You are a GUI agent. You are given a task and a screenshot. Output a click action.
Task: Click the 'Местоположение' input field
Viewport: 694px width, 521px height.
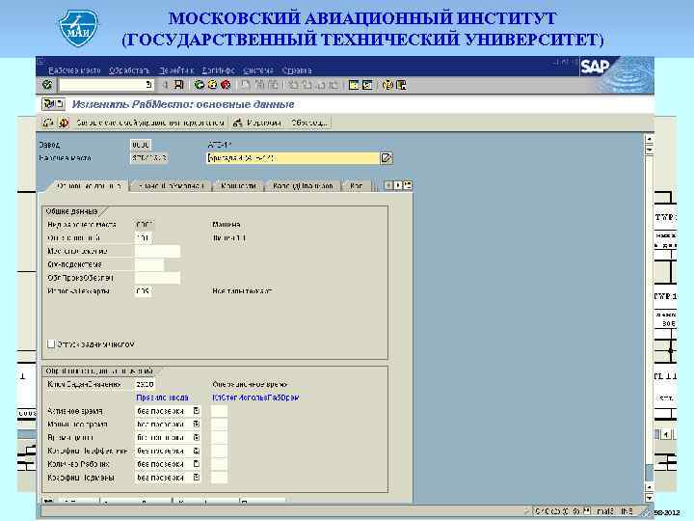click(x=157, y=251)
